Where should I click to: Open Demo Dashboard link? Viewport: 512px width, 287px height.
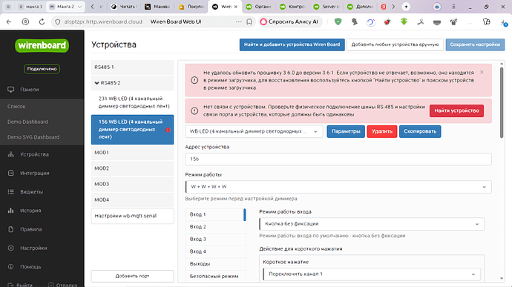coord(27,122)
